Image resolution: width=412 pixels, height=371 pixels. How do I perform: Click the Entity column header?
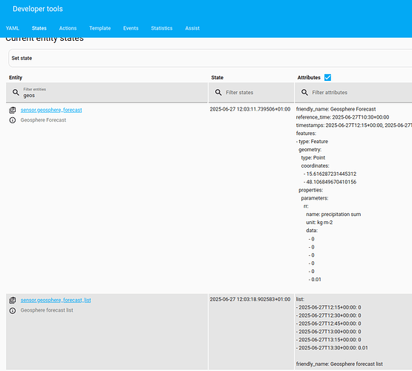16,77
